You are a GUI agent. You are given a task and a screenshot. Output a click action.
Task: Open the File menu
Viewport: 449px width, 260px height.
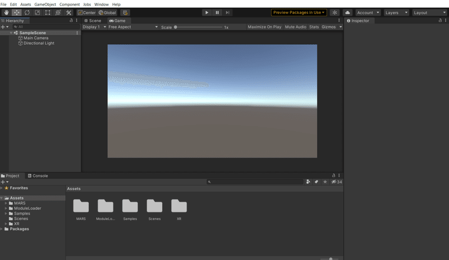3,4
